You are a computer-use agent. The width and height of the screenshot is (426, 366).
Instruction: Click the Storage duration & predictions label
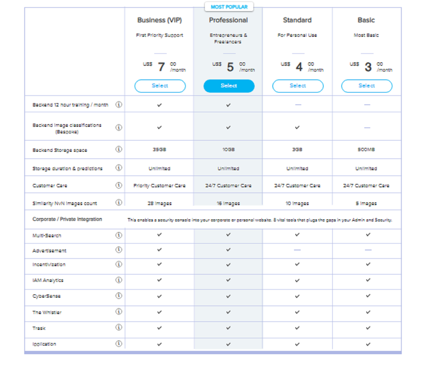67,169
